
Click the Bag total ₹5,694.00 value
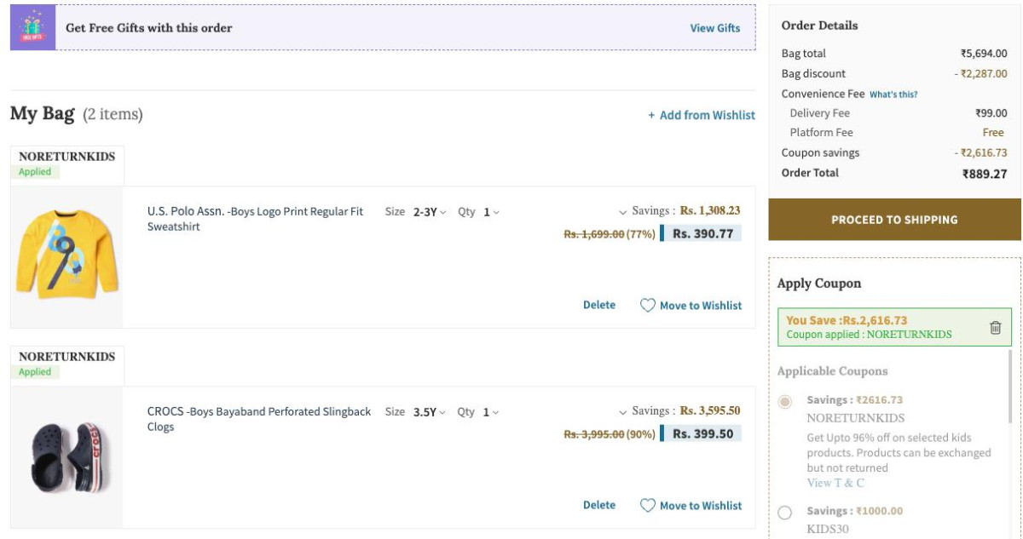click(x=984, y=54)
